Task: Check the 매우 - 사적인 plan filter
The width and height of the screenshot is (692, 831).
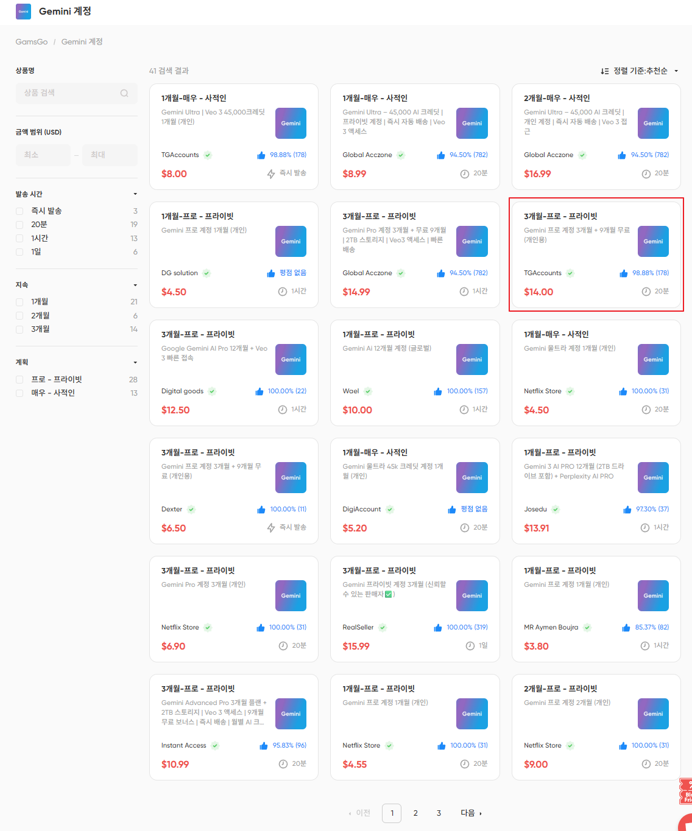Action: [x=19, y=393]
